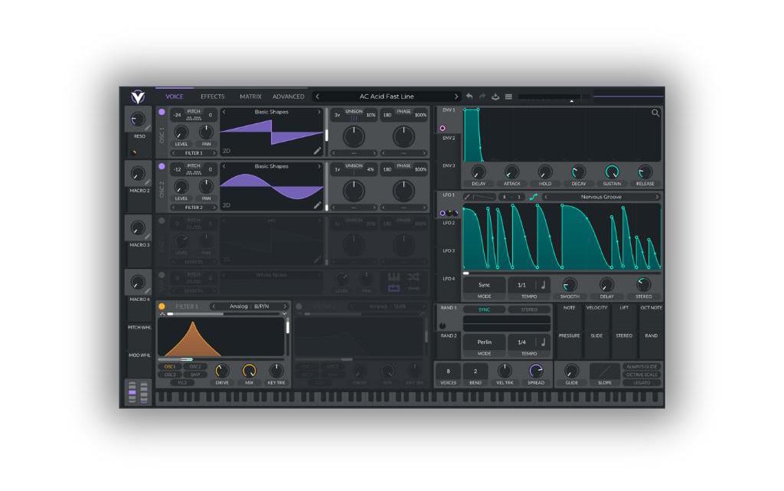Screen dimensions: 784x491
Task: Open the Analog : B/P/N filter type selector
Action: point(249,306)
